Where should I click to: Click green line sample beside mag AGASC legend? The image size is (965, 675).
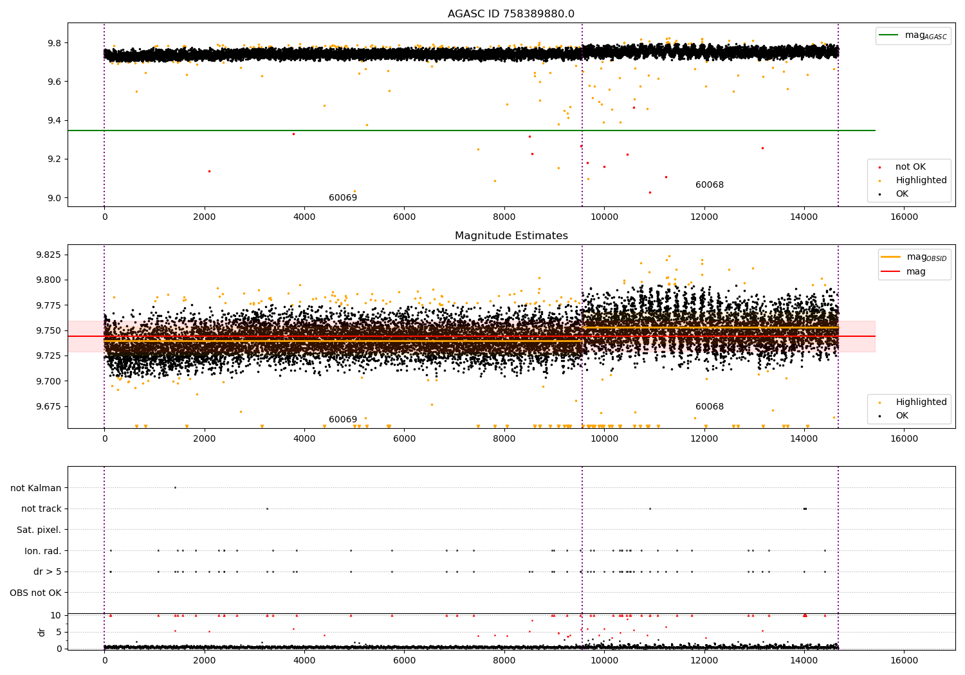click(x=889, y=35)
